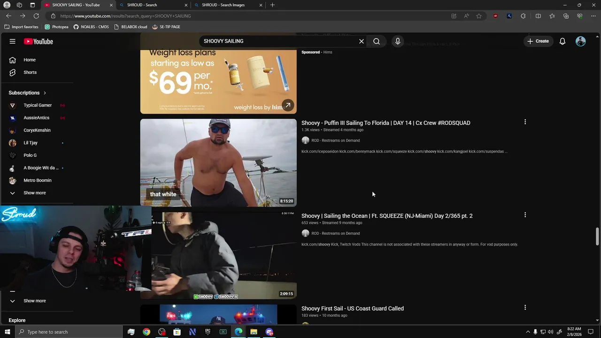Open Lil Tjay subscription channel

pyautogui.click(x=31, y=143)
